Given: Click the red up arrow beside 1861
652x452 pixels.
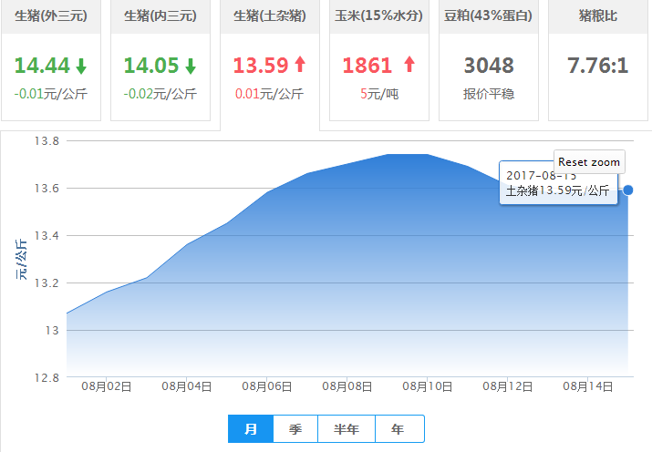Looking at the screenshot, I should coord(409,65).
